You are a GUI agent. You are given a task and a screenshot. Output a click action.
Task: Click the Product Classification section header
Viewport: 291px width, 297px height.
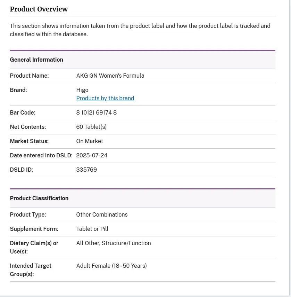pyautogui.click(x=39, y=198)
